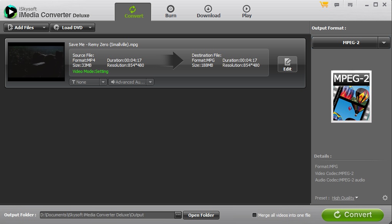Select the video preview thumbnail

click(x=36, y=62)
